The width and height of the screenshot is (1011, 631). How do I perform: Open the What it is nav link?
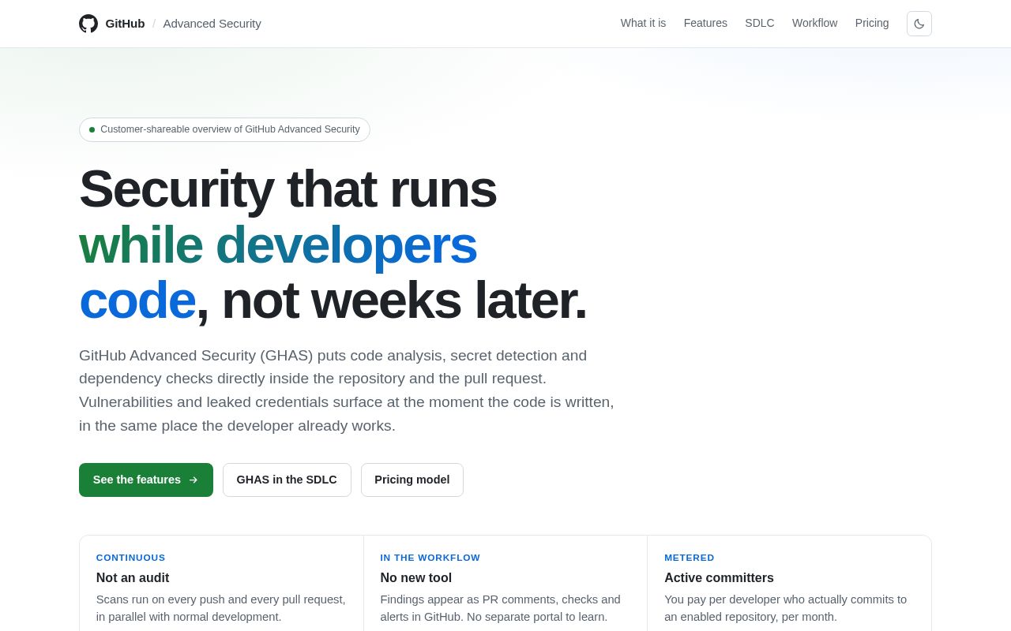(x=643, y=23)
